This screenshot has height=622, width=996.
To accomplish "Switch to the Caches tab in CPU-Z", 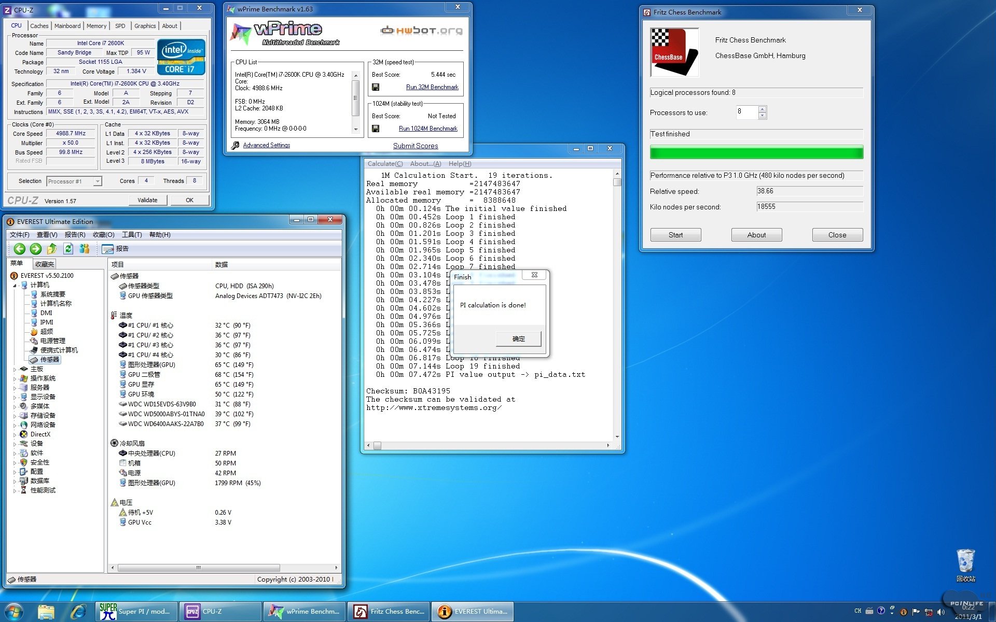I will pyautogui.click(x=39, y=26).
